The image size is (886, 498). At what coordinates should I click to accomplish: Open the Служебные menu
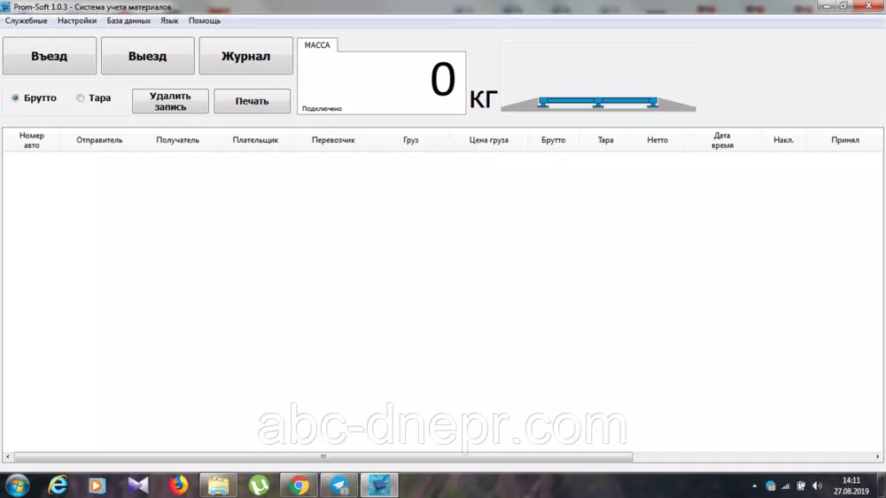point(27,20)
